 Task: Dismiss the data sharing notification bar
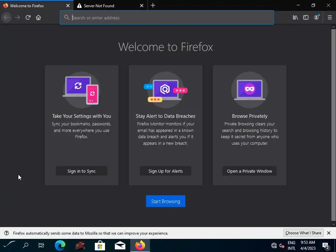[x=329, y=233]
